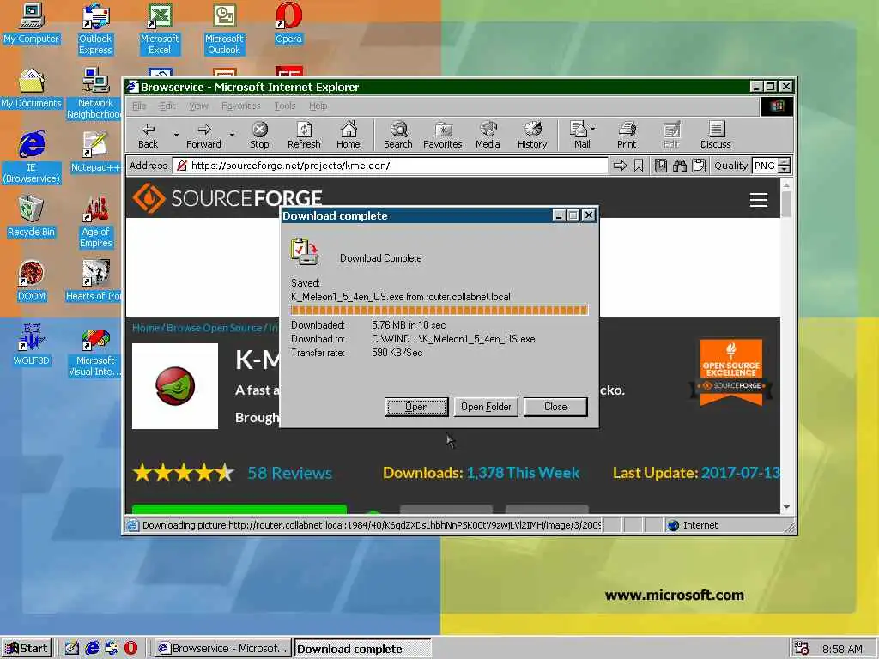
Task: Click the Start button
Action: 27,649
